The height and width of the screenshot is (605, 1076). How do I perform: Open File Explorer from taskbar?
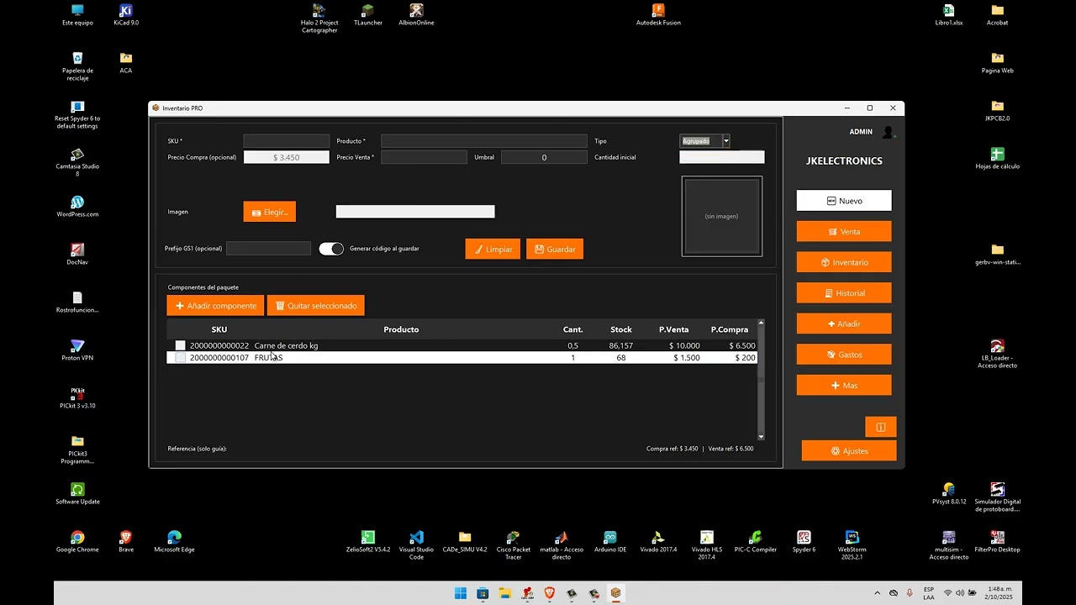pyautogui.click(x=505, y=593)
